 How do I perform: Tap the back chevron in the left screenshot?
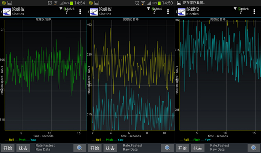(2, 12)
